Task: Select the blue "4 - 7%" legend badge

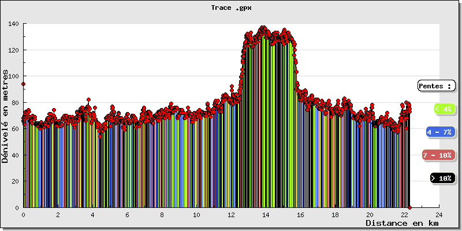Action: 439,132
